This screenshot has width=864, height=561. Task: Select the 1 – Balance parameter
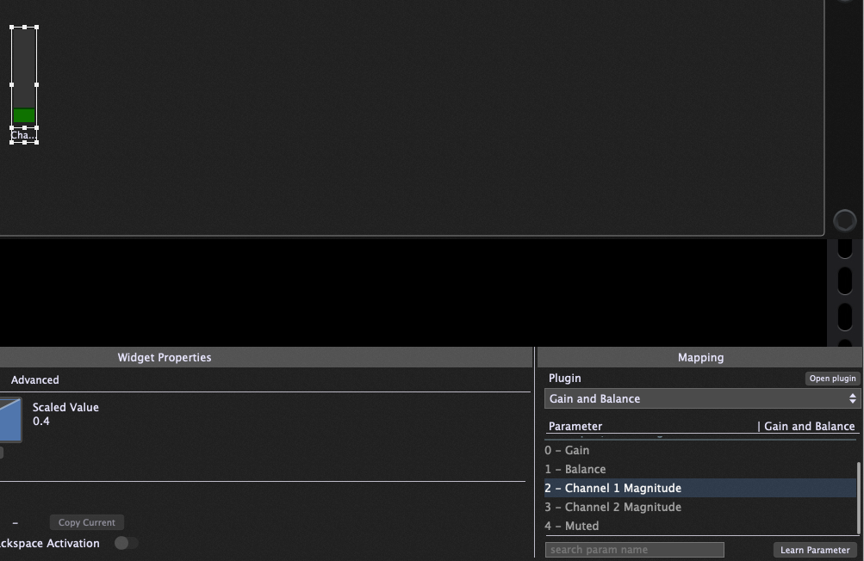click(575, 469)
